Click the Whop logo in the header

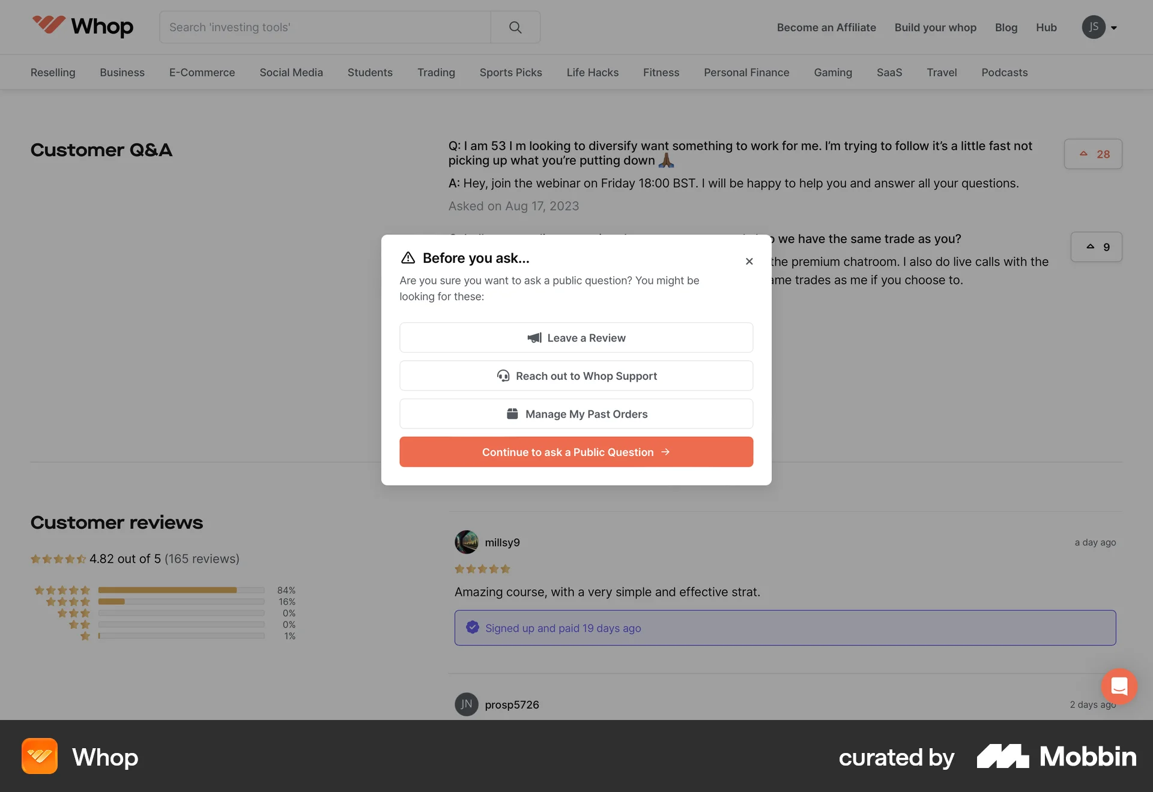tap(82, 26)
